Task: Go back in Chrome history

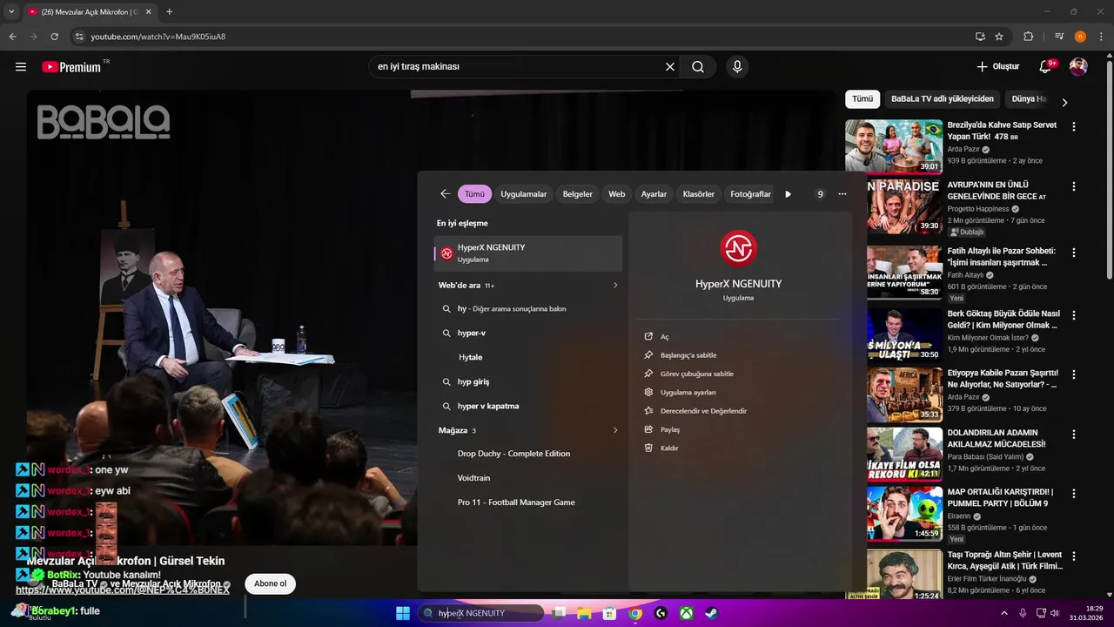Action: click(13, 37)
